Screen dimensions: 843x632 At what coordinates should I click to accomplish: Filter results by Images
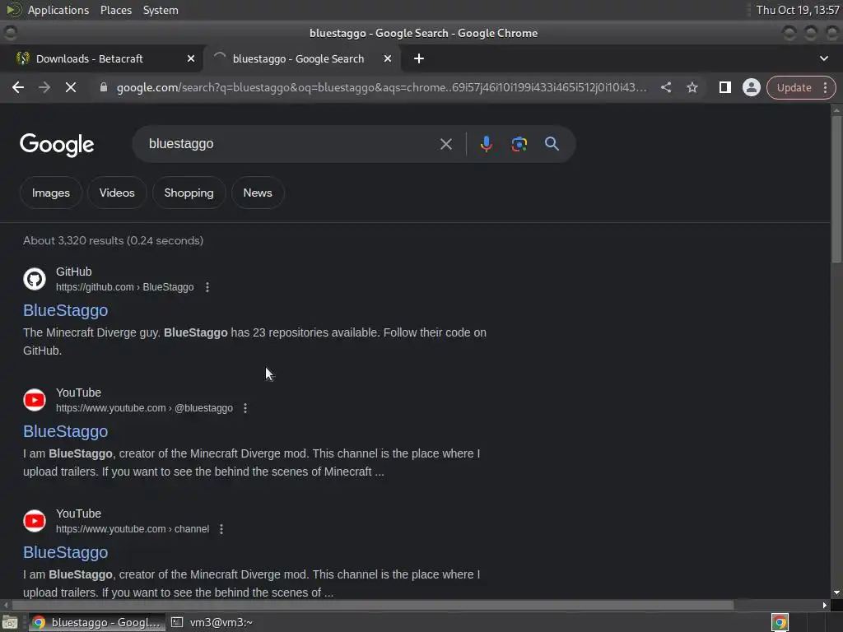[x=50, y=193]
